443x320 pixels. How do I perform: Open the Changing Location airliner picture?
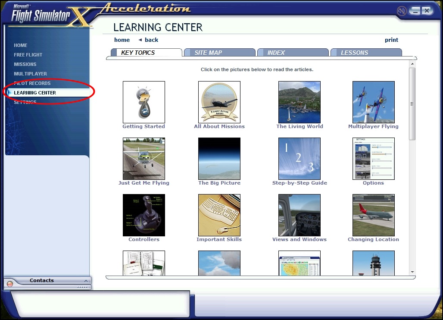point(374,215)
